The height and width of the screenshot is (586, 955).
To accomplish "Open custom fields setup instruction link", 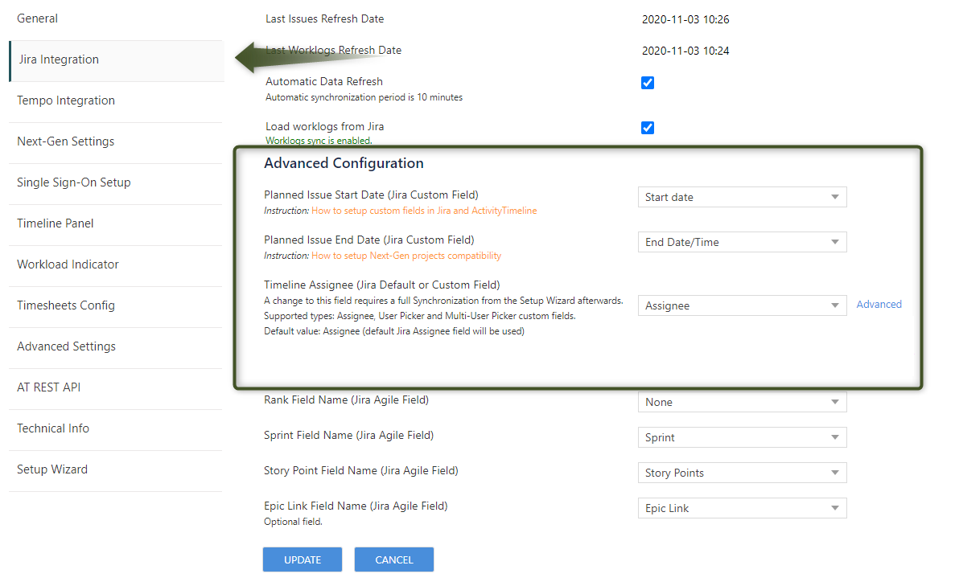I will tap(424, 211).
